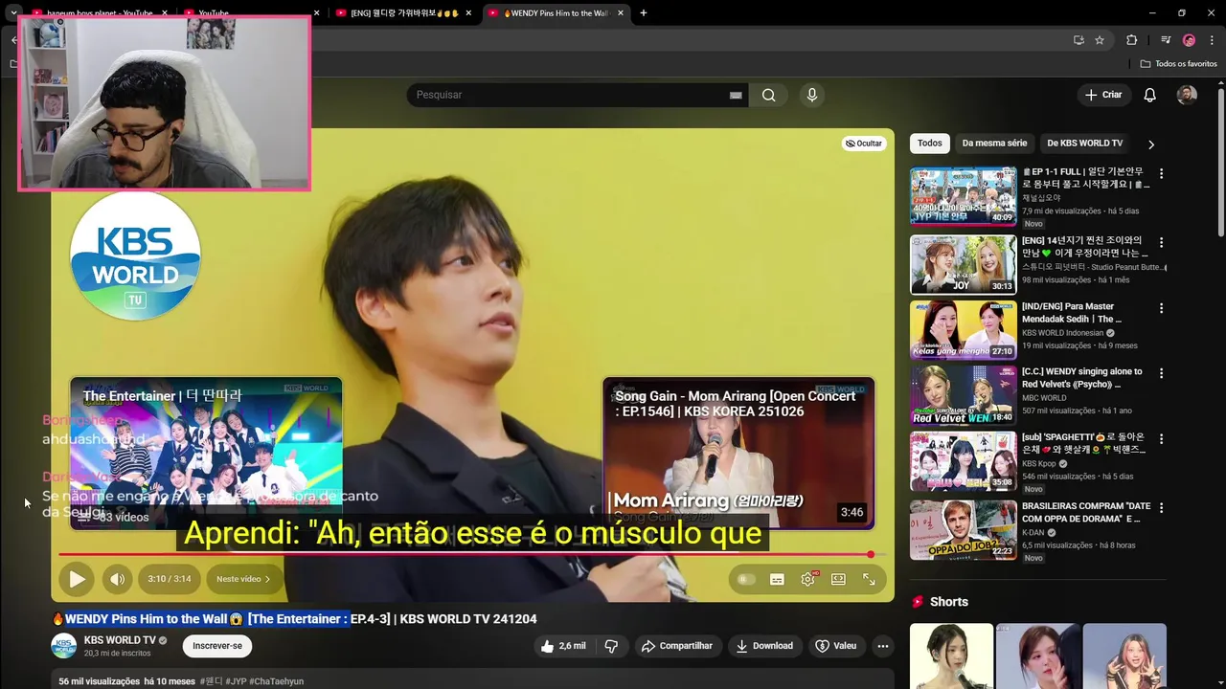1226x689 pixels.
Task: Open 'BRASILEIRAS COMPRAM DATE' video title
Action: [x=1086, y=512]
